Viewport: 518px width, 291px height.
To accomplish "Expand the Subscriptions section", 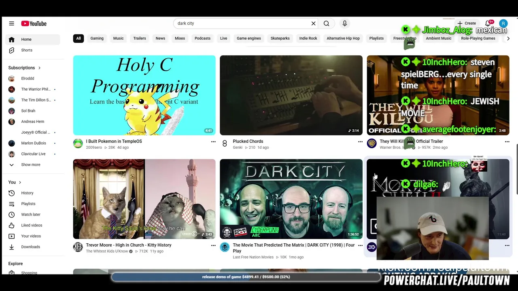I will pyautogui.click(x=25, y=67).
